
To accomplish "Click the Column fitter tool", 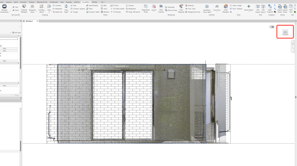I will click(x=130, y=6).
